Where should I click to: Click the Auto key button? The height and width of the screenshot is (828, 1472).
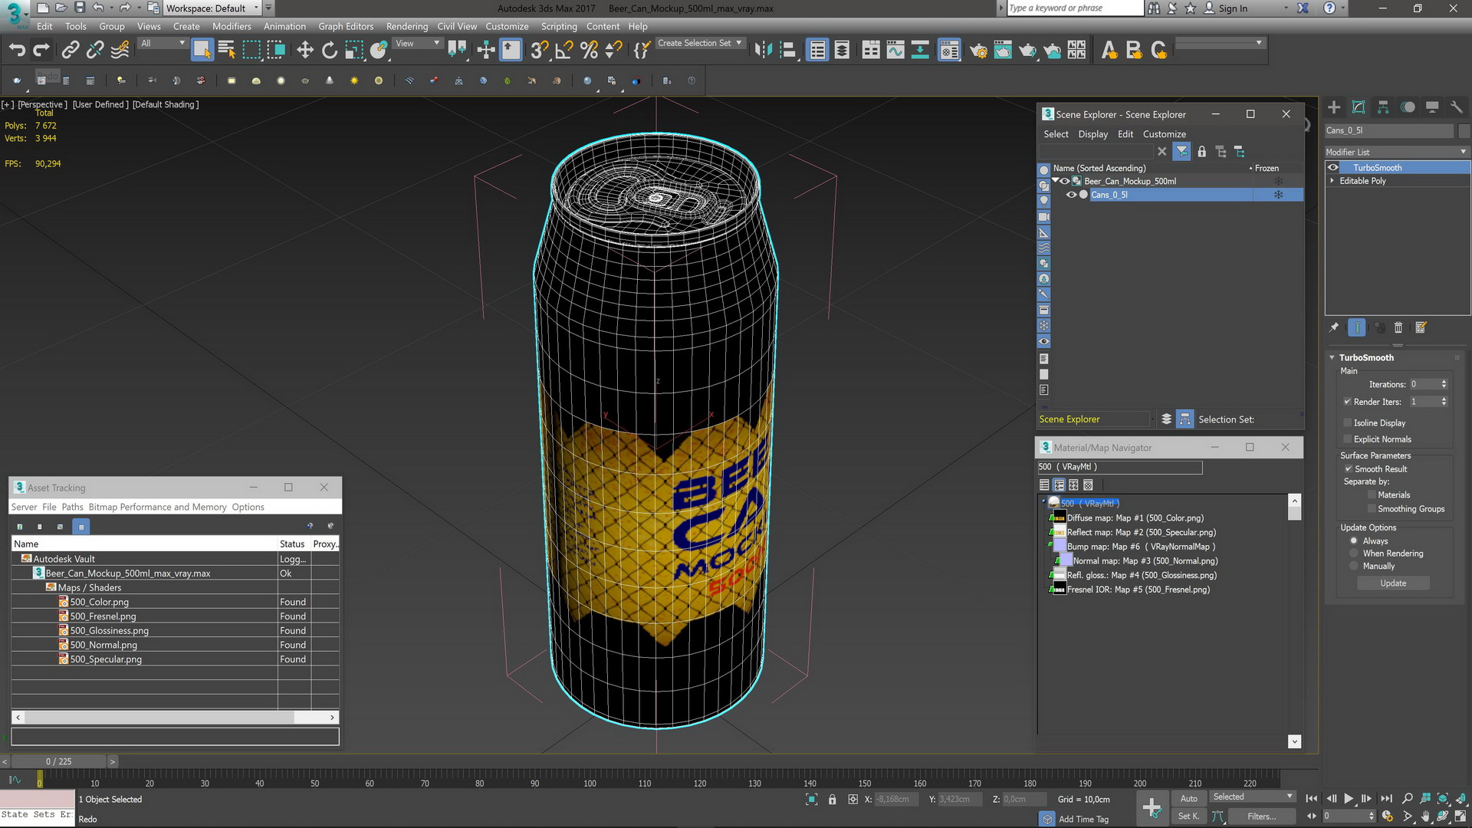pos(1188,799)
